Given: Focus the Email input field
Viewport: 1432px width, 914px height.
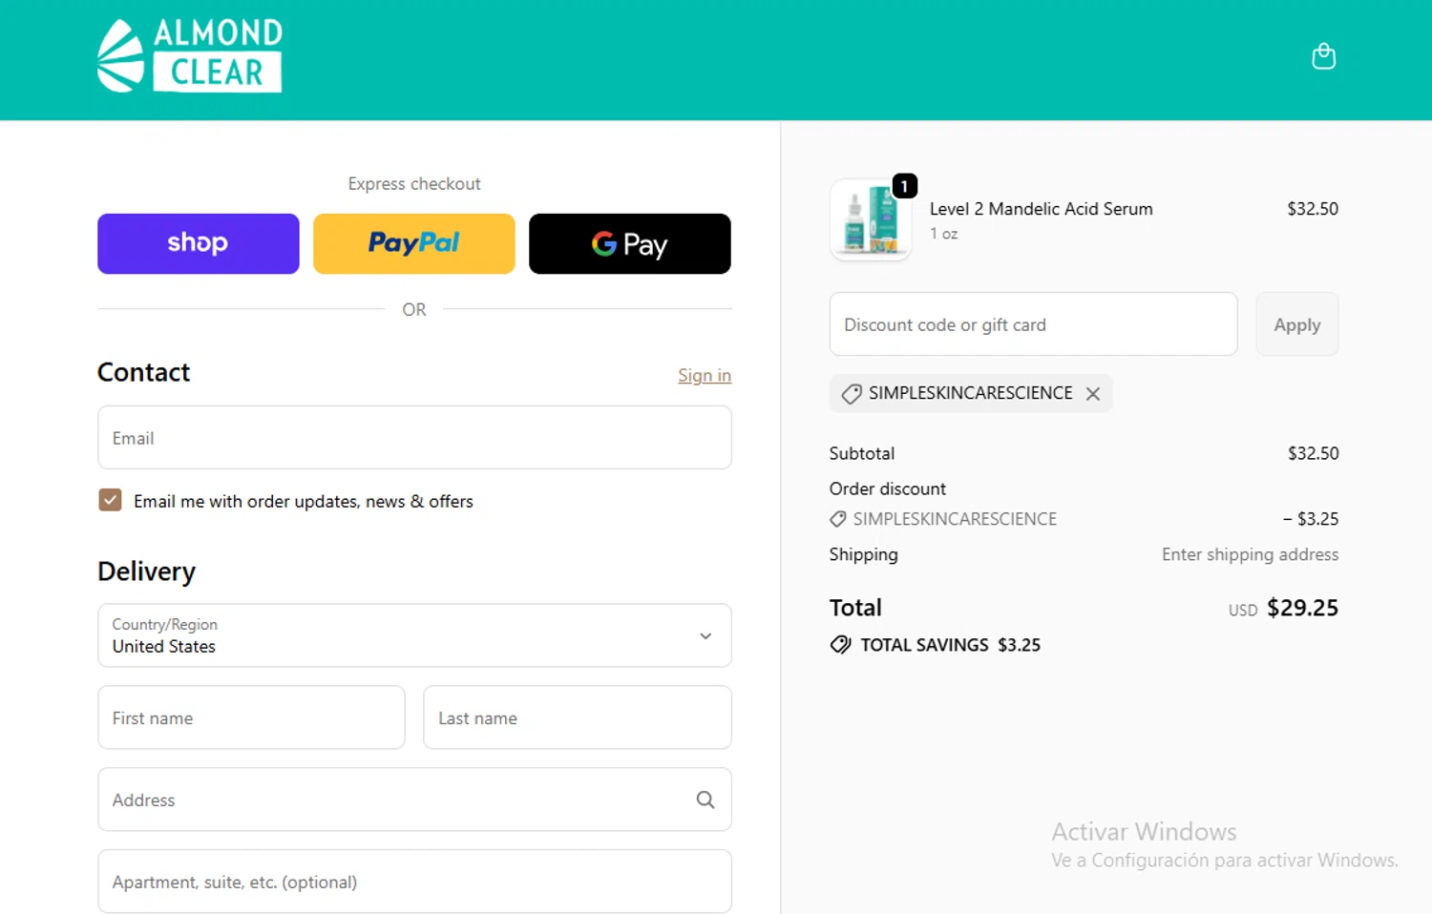Looking at the screenshot, I should pyautogui.click(x=414, y=438).
